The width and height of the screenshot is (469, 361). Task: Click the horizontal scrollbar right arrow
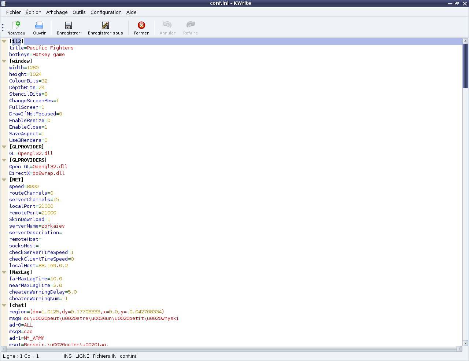click(x=459, y=349)
